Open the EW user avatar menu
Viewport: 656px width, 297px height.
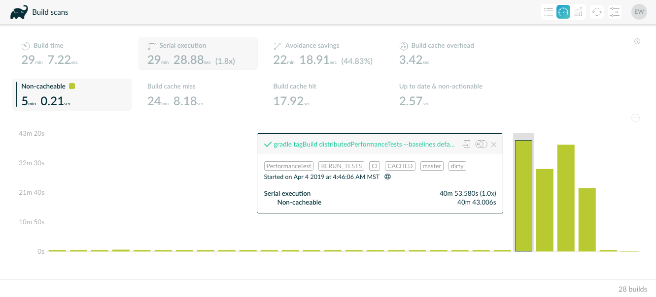click(639, 12)
